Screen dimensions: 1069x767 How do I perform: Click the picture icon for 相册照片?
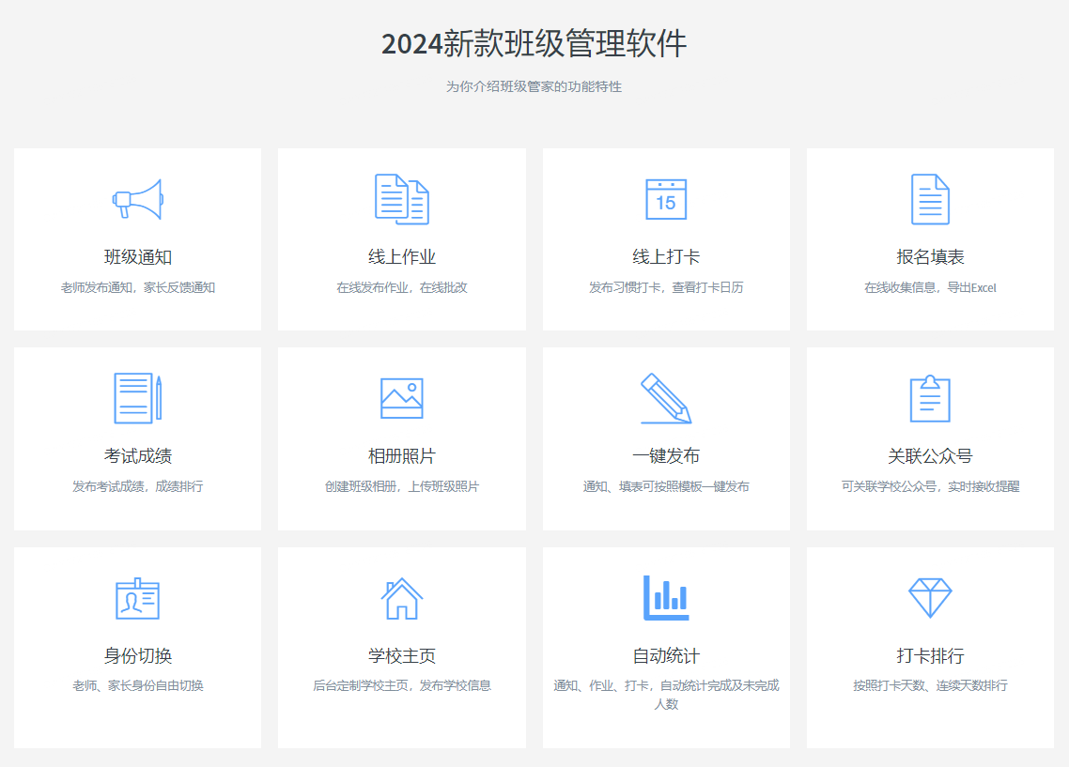402,398
